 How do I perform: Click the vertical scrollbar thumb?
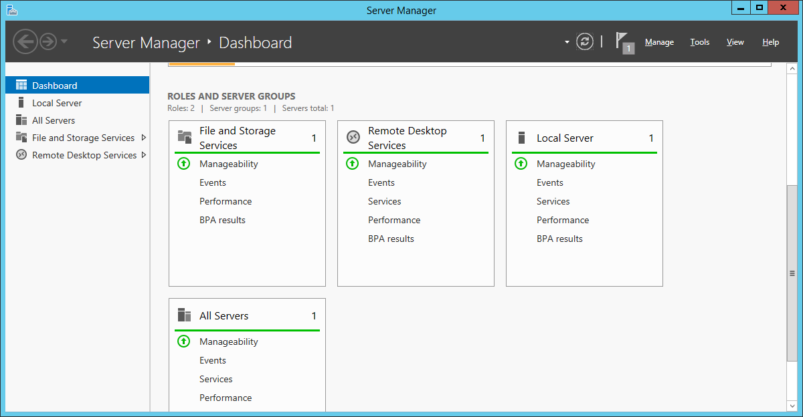(792, 273)
